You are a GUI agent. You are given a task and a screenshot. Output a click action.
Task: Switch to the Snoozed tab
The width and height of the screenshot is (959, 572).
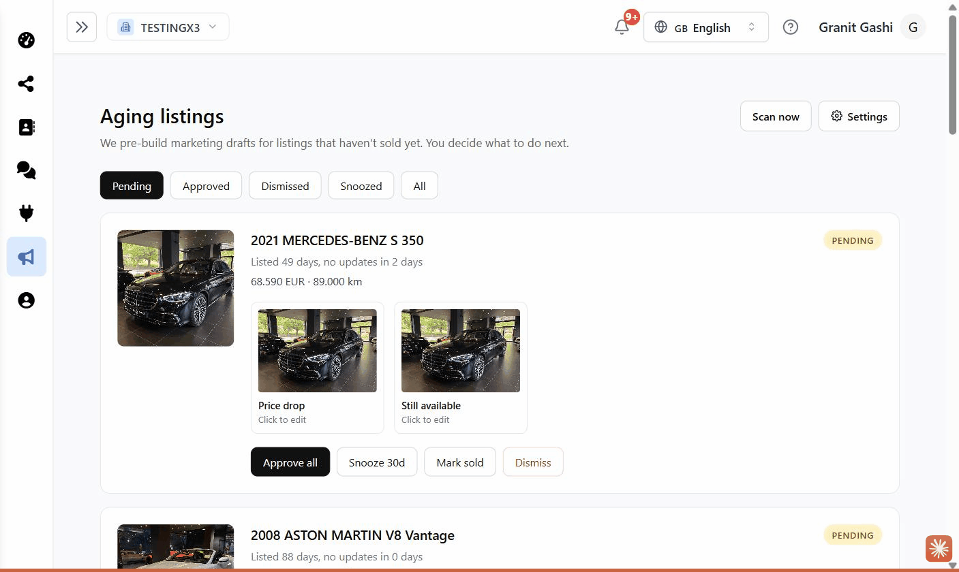[361, 185]
